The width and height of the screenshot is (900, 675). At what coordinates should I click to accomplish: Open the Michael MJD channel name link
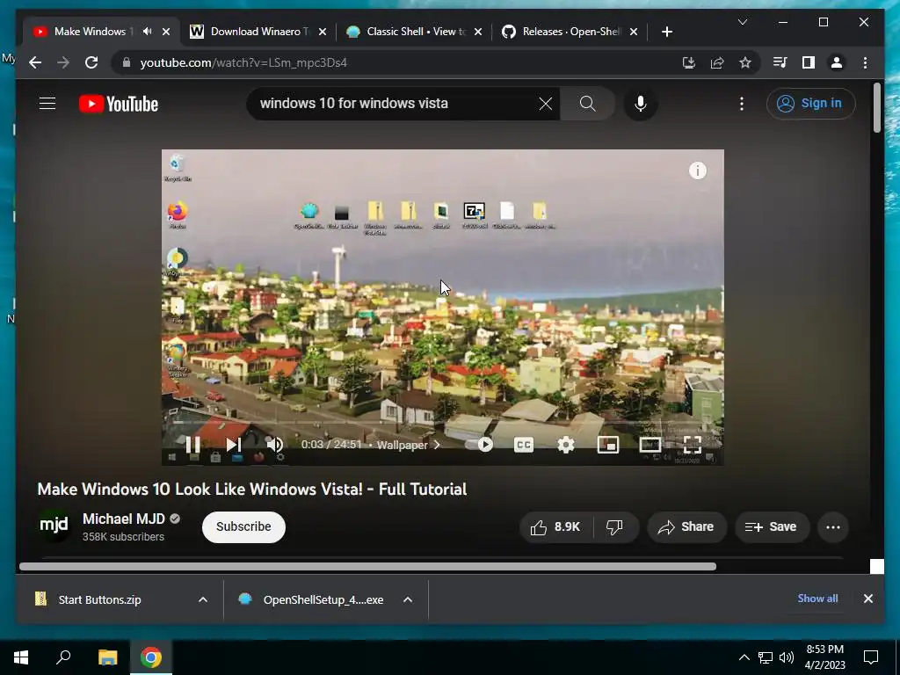point(123,519)
